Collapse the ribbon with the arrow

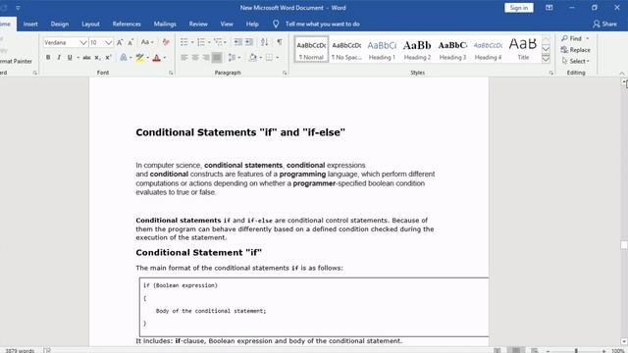coord(621,74)
